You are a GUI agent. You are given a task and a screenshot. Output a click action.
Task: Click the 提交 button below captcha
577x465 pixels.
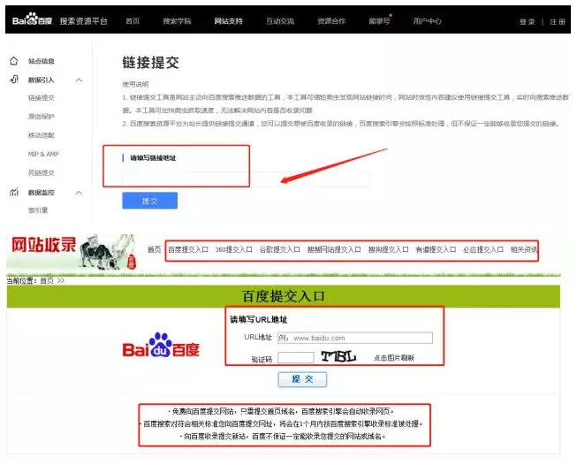[302, 379]
